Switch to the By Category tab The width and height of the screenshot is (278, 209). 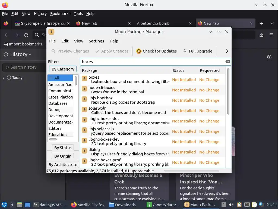63,69
